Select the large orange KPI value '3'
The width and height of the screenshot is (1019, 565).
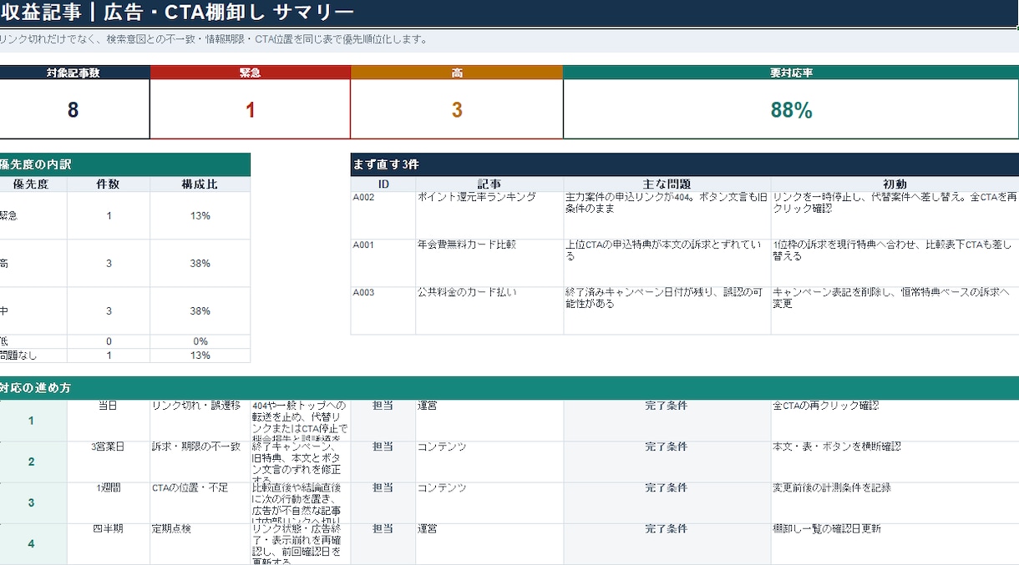457,109
